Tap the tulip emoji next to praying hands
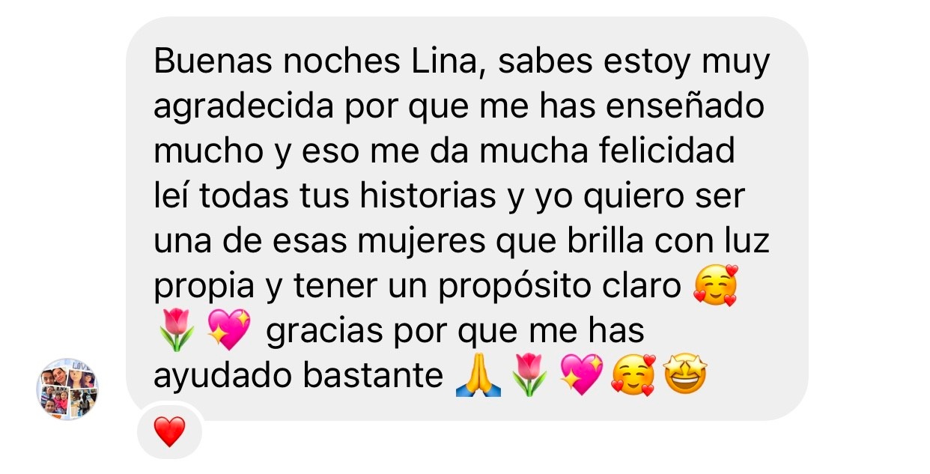 pos(529,377)
